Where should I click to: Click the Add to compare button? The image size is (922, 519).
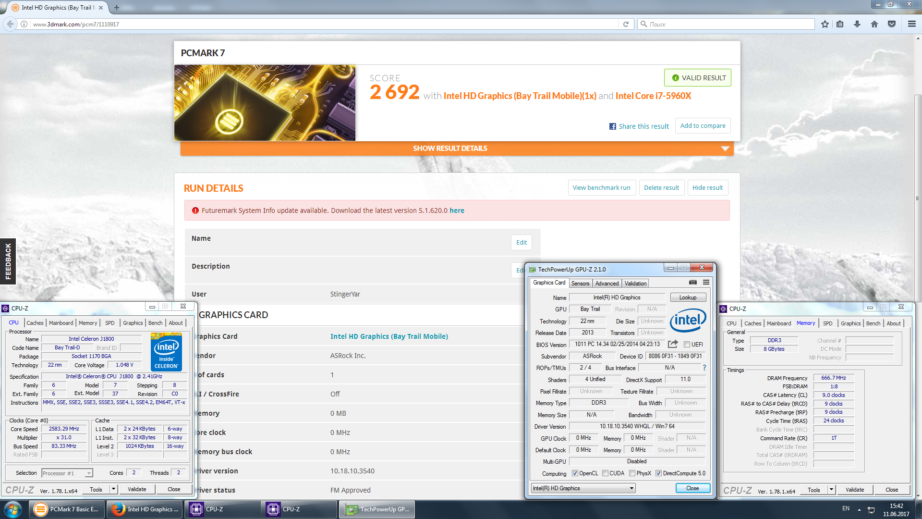(x=703, y=126)
